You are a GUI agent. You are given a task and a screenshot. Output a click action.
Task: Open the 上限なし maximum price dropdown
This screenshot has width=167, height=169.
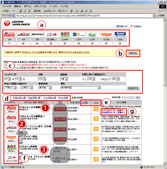tap(27, 88)
